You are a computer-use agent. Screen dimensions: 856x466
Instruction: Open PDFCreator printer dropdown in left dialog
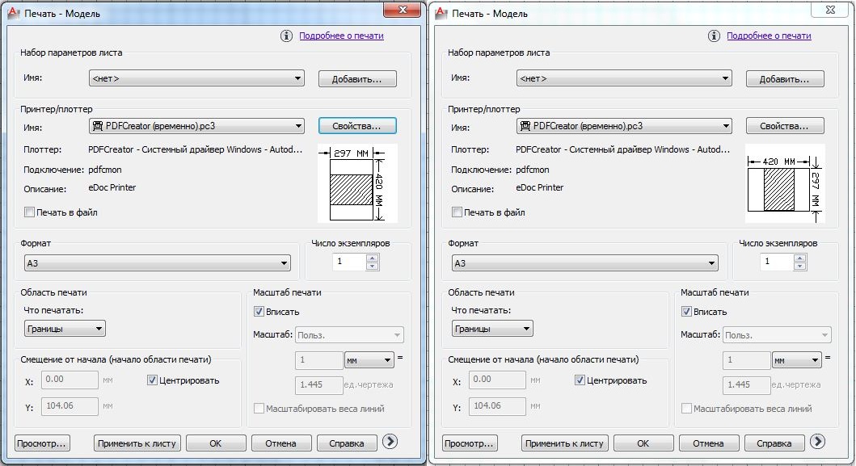[196, 126]
